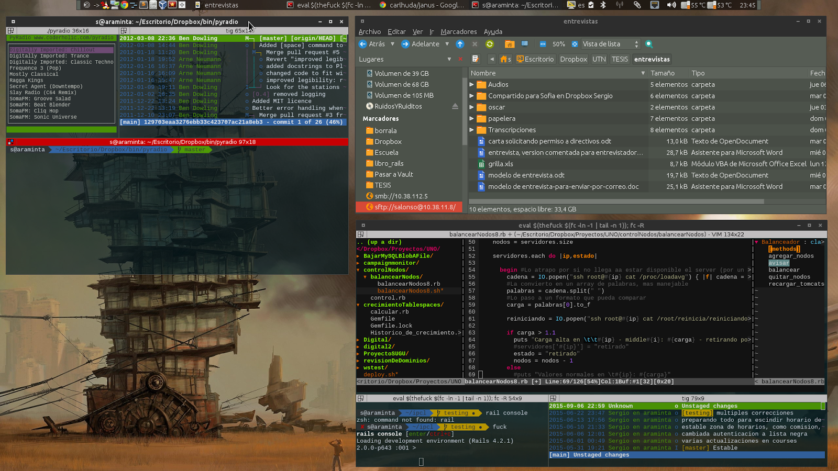This screenshot has height=471, width=838.
Task: Open the Marcadores menu
Action: tap(458, 32)
